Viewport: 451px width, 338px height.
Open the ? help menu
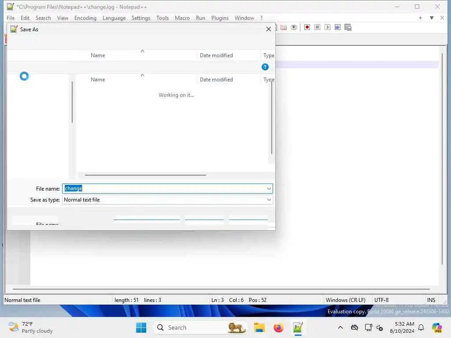click(261, 18)
